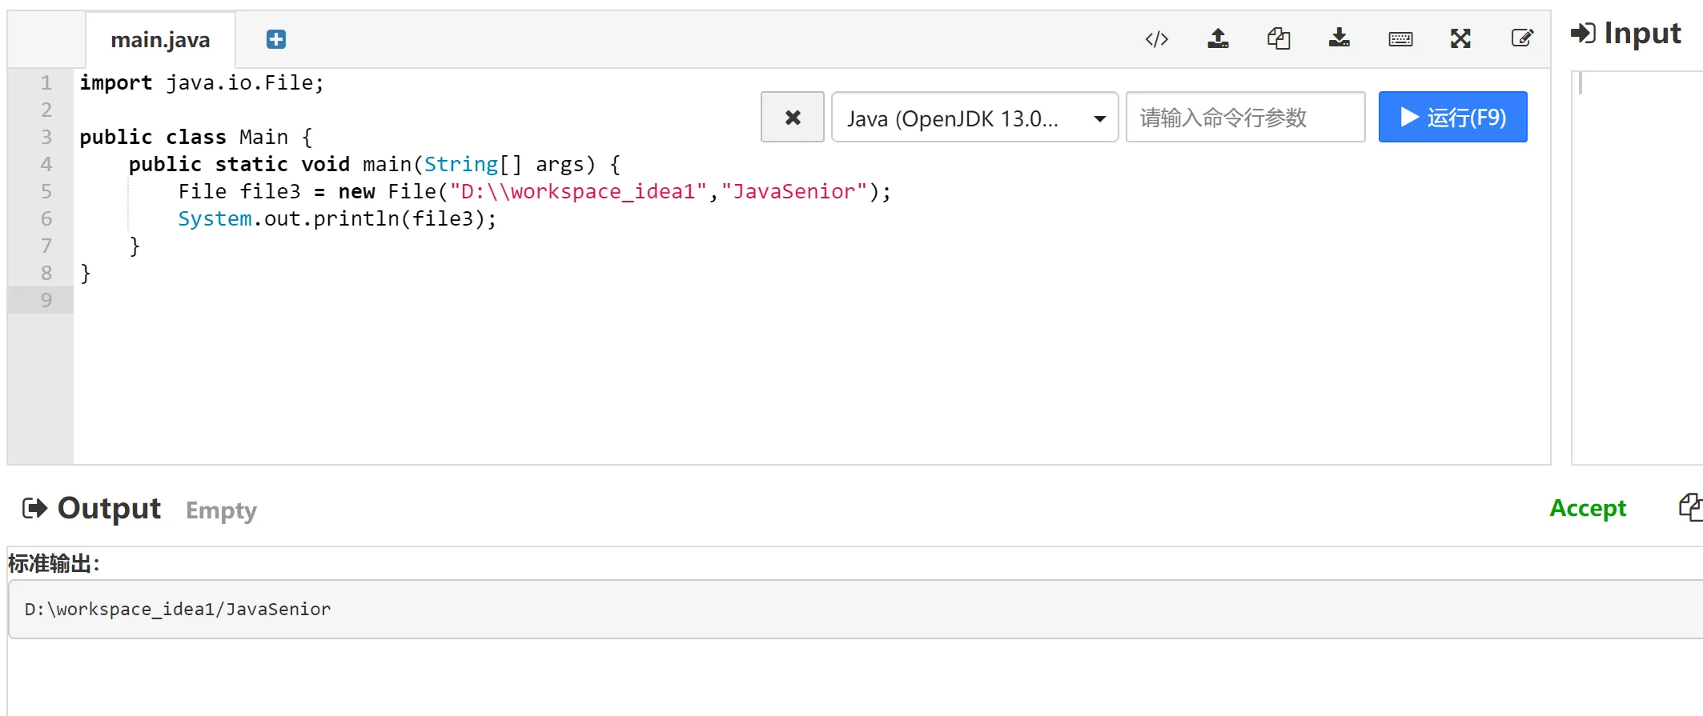
Task: Click line number 9 in the gutter
Action: [x=46, y=300]
